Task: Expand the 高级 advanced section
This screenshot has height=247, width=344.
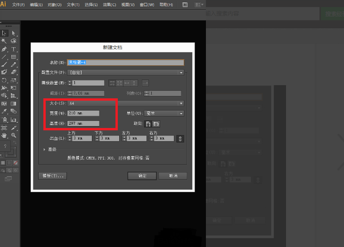Action: coord(44,149)
